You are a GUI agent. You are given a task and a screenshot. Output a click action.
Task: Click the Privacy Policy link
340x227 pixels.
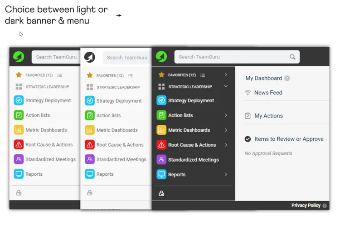[x=306, y=206]
